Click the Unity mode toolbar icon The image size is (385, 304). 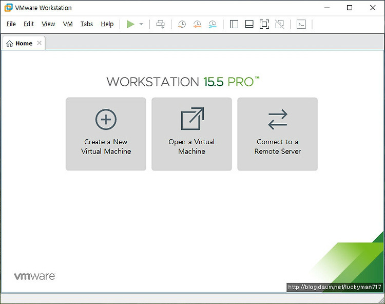279,24
